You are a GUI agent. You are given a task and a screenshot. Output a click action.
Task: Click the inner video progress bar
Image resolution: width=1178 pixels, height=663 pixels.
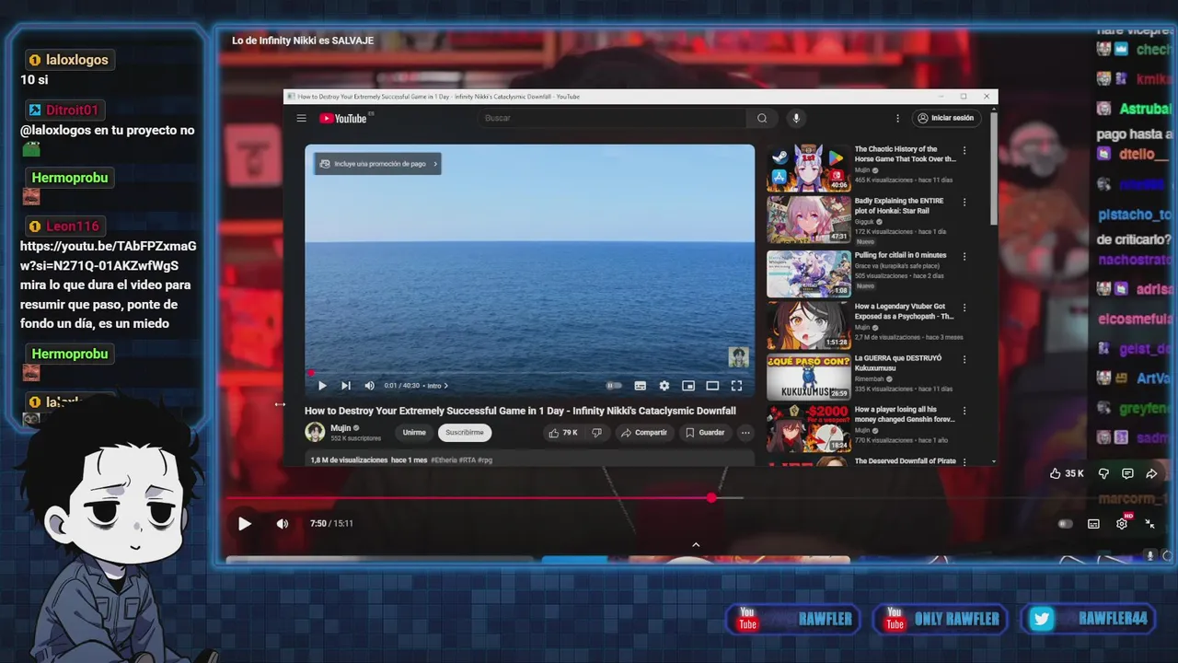pyautogui.click(x=529, y=373)
